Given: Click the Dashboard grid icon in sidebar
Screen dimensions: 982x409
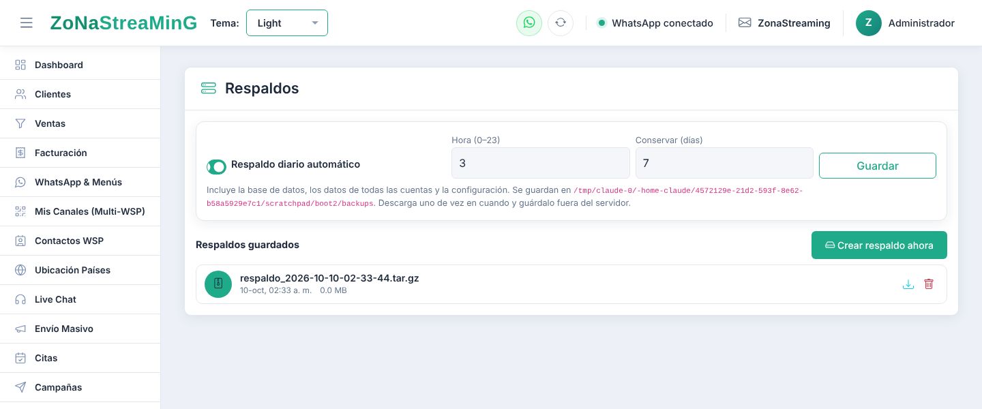Looking at the screenshot, I should click(20, 65).
